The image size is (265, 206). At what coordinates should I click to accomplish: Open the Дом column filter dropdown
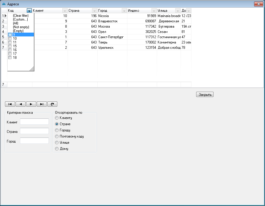coord(189,11)
